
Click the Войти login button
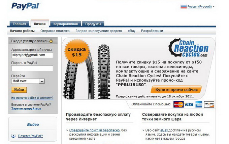click(19, 90)
